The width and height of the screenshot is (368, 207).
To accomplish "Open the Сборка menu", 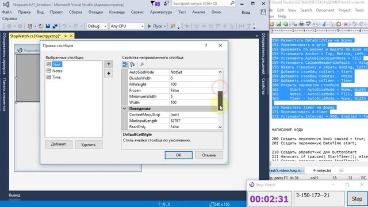I will [x=75, y=12].
